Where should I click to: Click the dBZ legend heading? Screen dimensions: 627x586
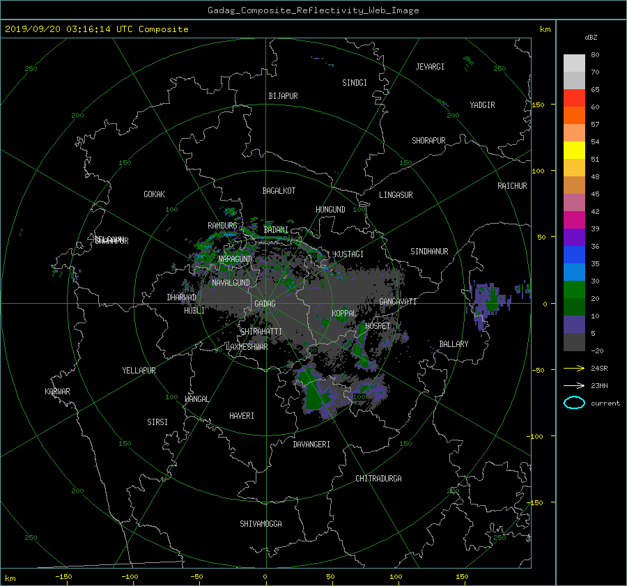tap(591, 38)
